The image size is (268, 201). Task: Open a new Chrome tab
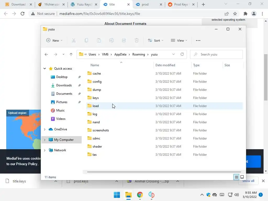pos(203,4)
